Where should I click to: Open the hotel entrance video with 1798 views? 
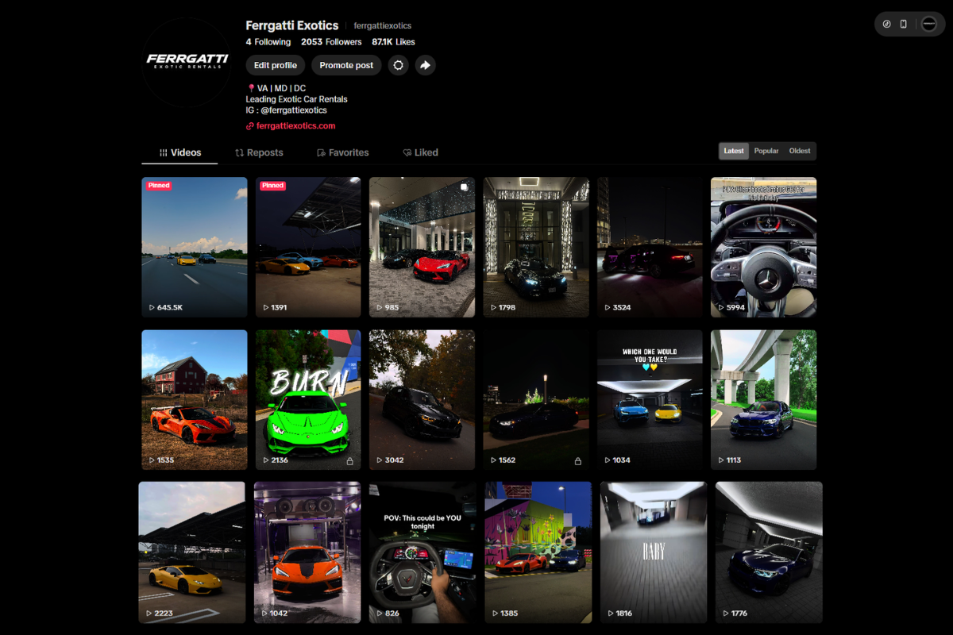click(536, 247)
